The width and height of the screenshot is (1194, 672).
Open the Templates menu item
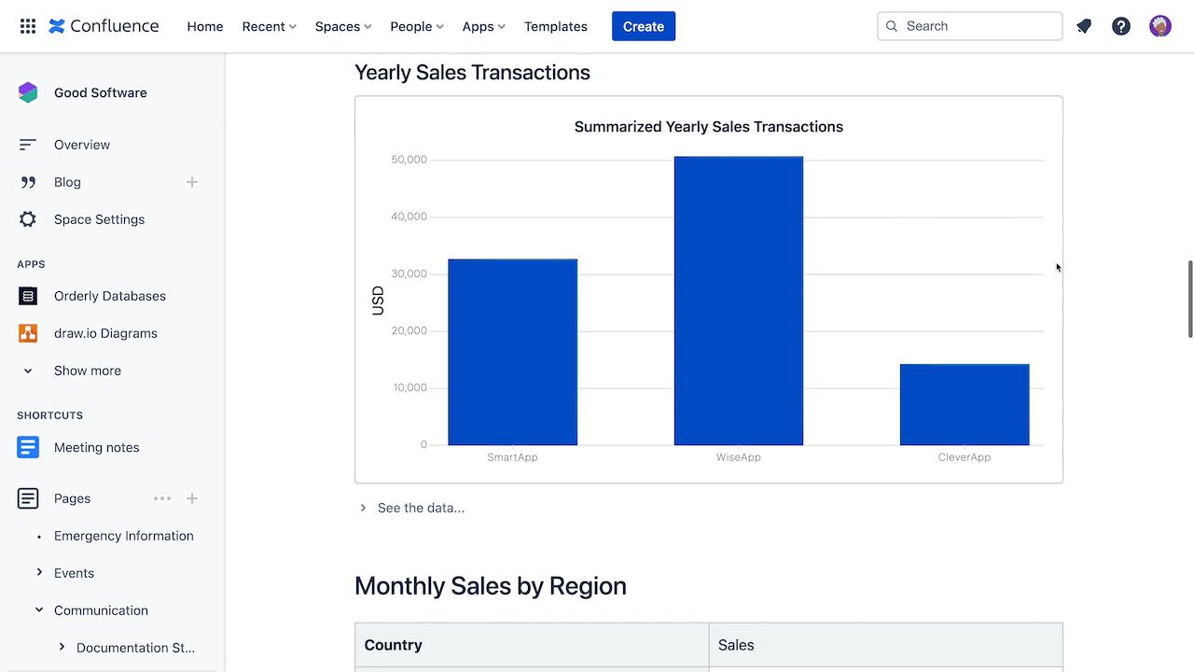click(x=556, y=26)
